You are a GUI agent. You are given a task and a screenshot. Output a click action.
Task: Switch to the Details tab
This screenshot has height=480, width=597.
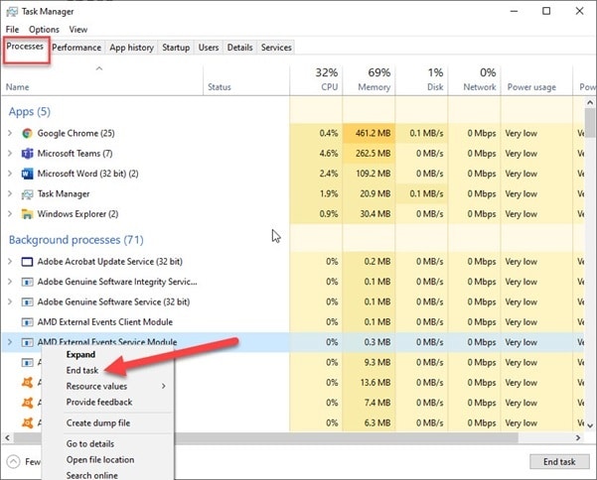pos(239,48)
